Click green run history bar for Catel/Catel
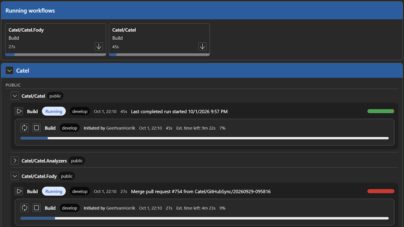404x227 pixels. point(381,111)
